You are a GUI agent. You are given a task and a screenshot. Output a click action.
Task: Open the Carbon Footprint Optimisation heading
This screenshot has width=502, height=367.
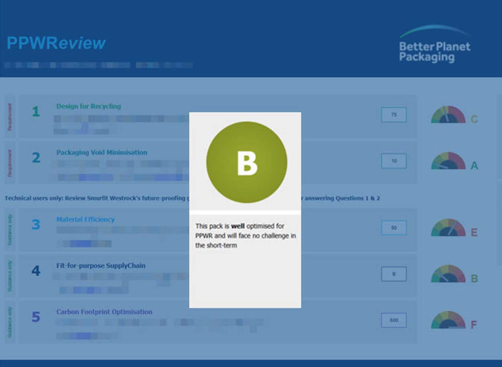click(104, 312)
